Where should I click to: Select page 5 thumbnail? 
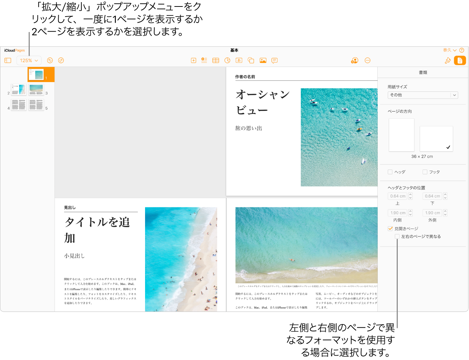pos(36,105)
